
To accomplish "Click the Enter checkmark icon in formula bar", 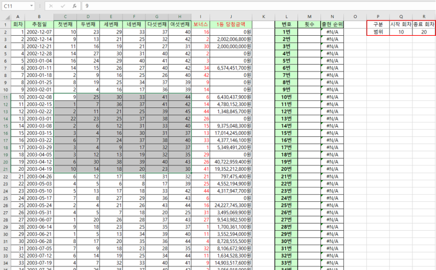I will pyautogui.click(x=63, y=6).
